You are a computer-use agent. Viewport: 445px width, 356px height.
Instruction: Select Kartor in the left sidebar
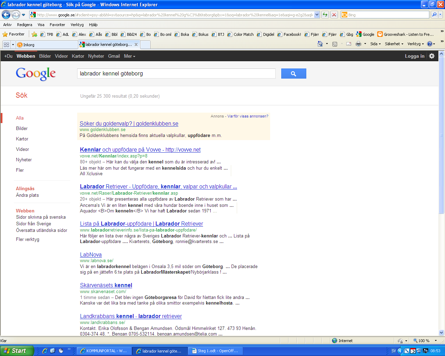[x=22, y=139]
